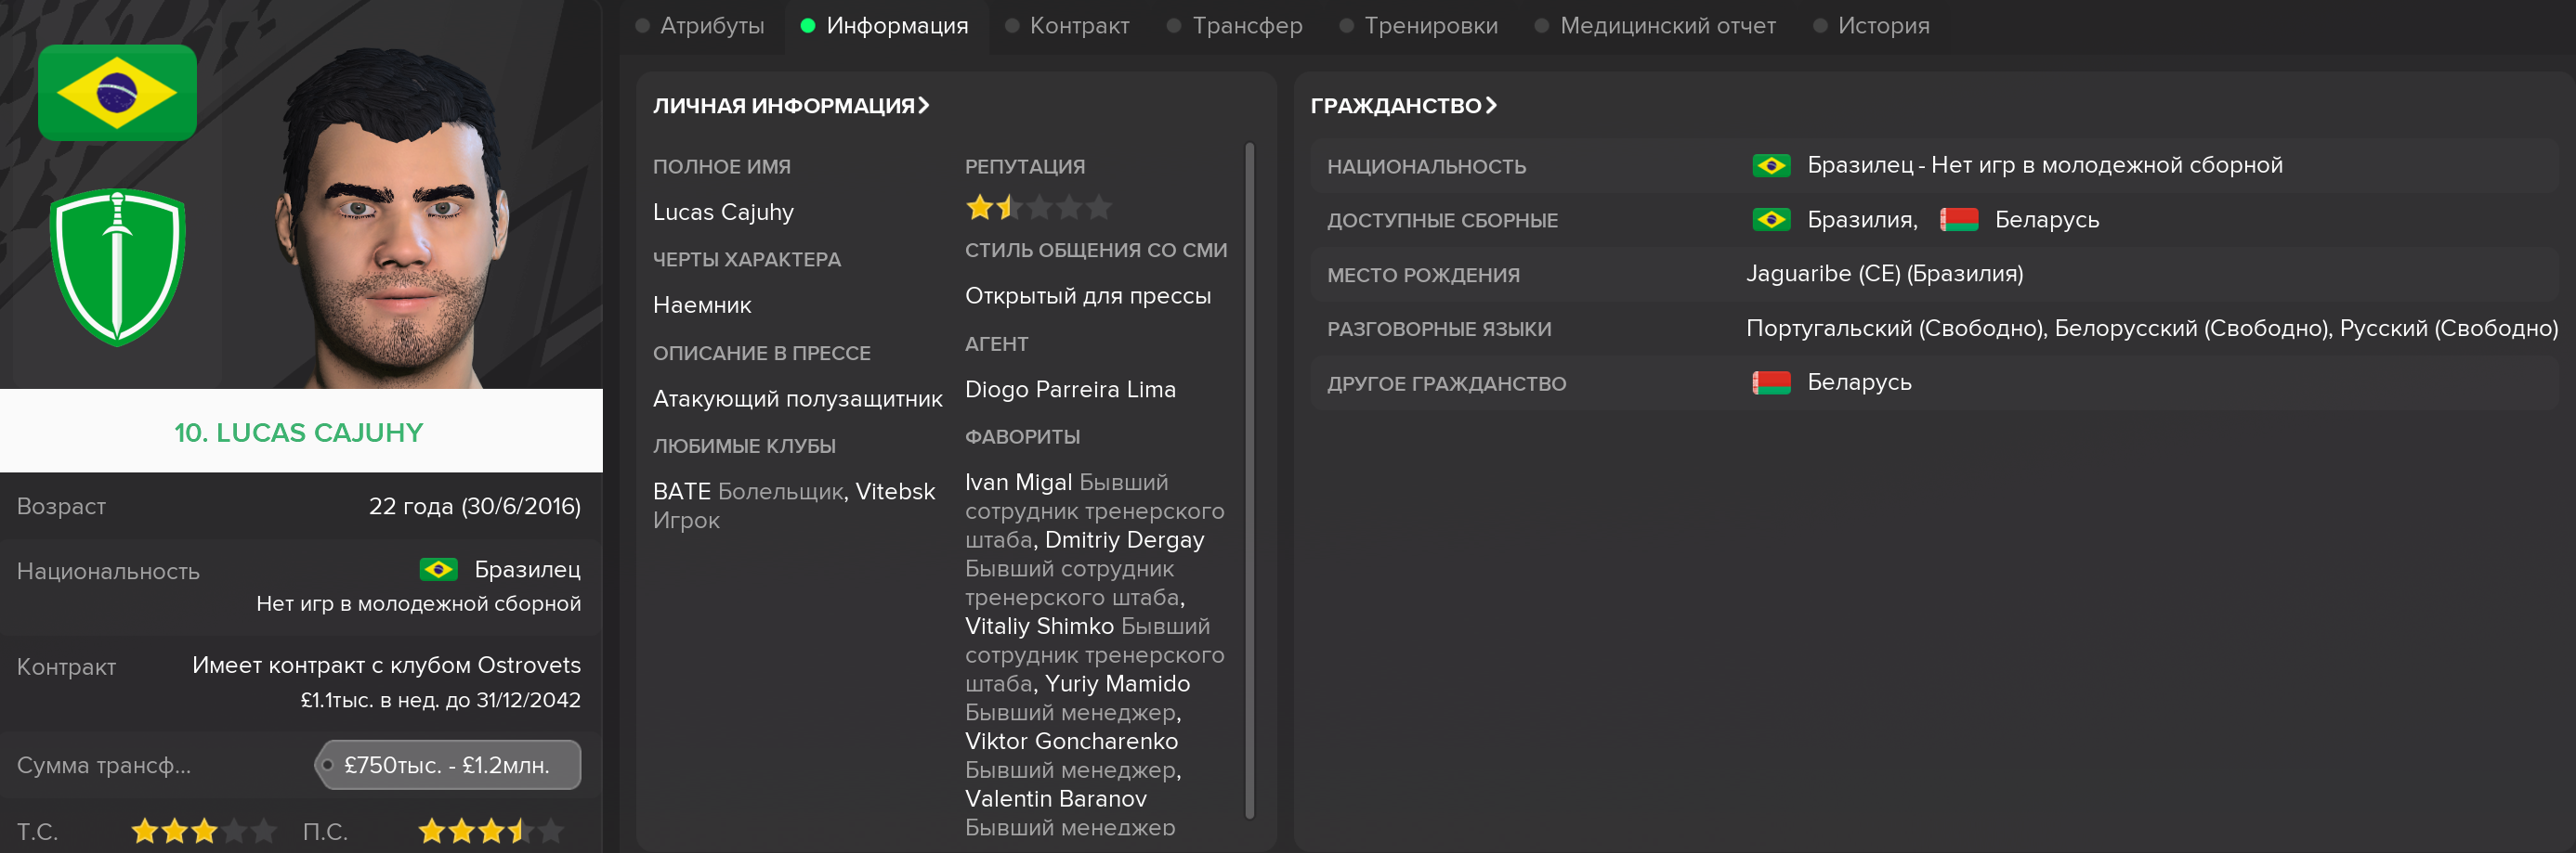Click the current ability stars Т.С.
2576x853 pixels.
point(204,831)
